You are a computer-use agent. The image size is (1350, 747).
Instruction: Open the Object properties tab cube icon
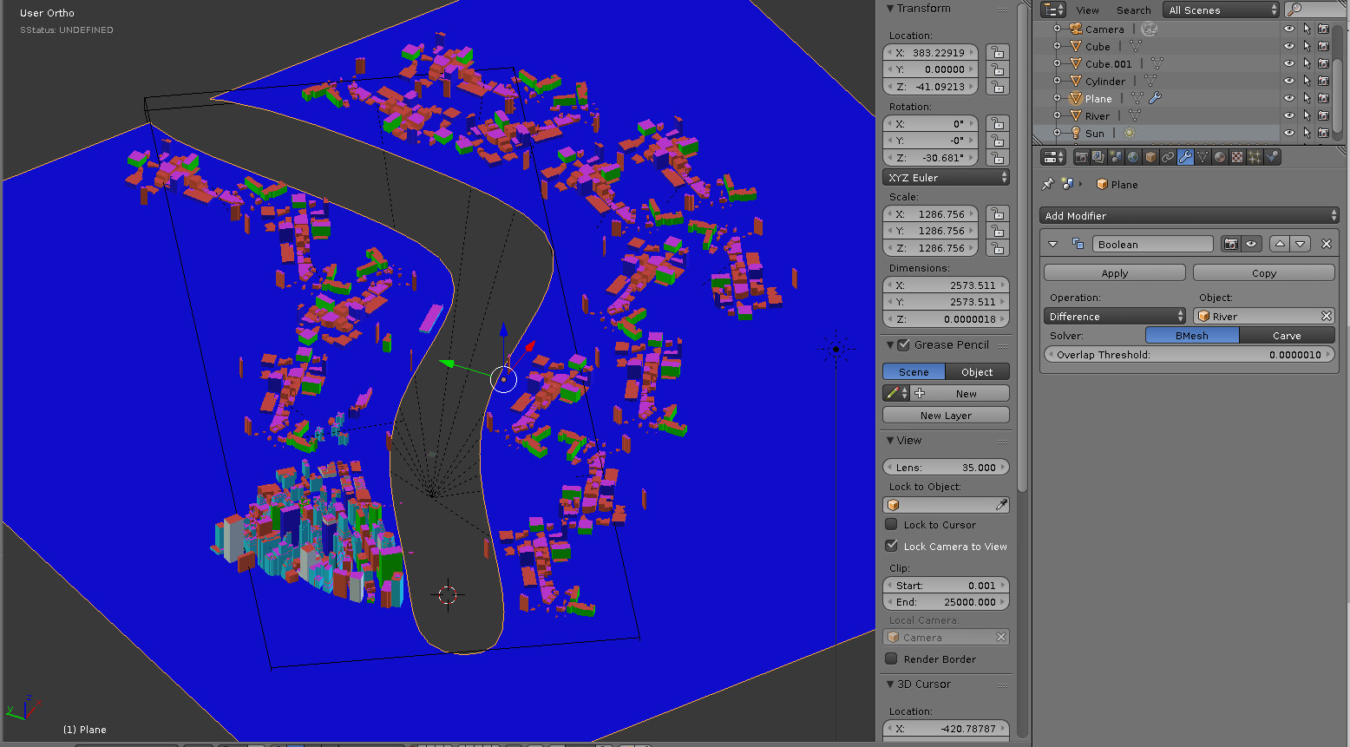(x=1150, y=157)
